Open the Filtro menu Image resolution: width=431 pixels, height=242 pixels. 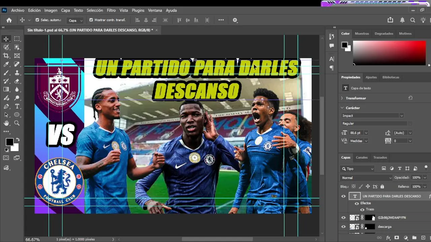[x=111, y=10]
